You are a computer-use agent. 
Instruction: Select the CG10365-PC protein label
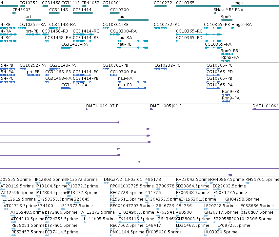tap(219, 65)
